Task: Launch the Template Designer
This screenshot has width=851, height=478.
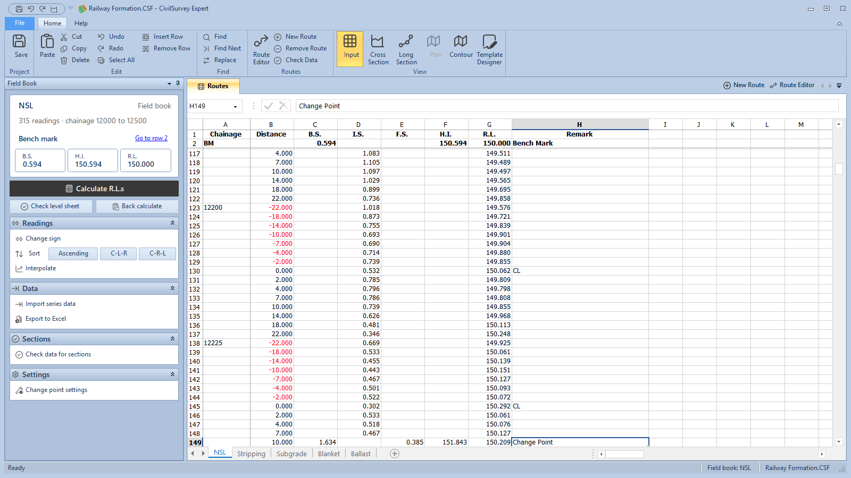Action: point(489,49)
